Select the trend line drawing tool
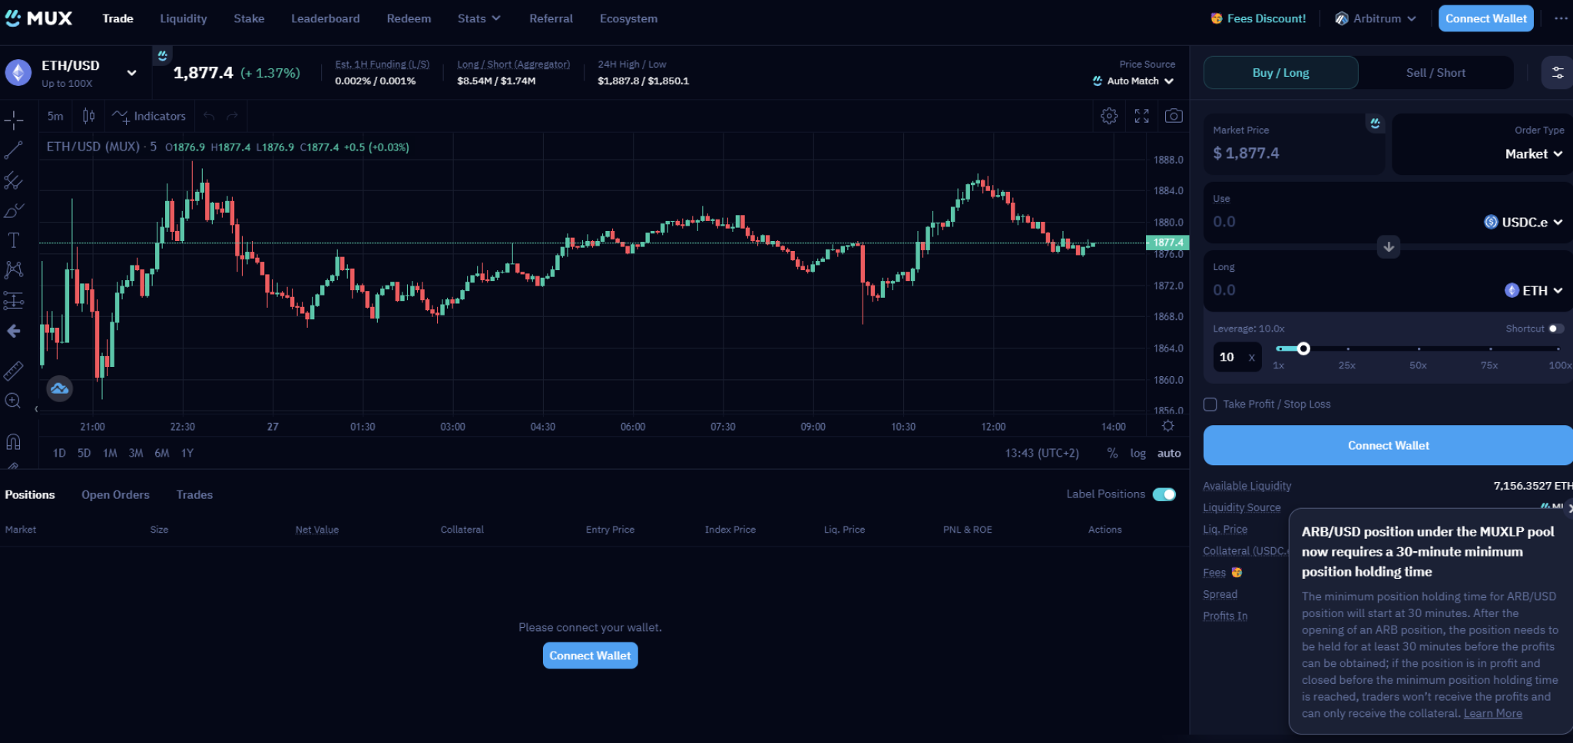Viewport: 1573px width, 743px height. 14,149
